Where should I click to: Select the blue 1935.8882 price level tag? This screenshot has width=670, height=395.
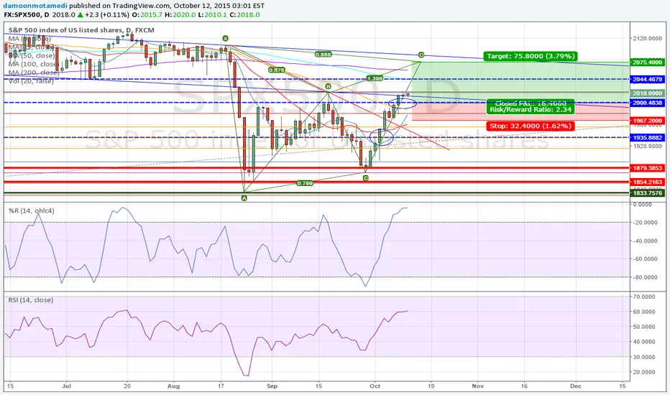click(x=647, y=137)
